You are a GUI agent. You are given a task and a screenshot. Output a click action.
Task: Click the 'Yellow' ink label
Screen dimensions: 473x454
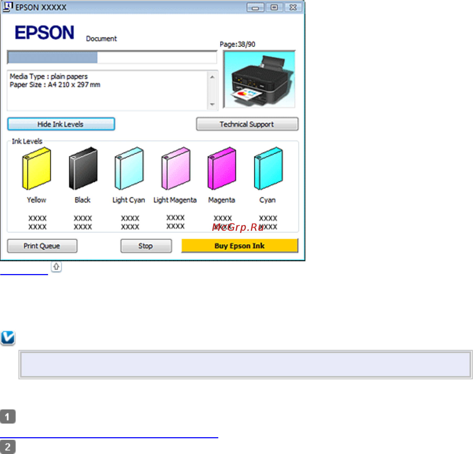[x=37, y=200]
